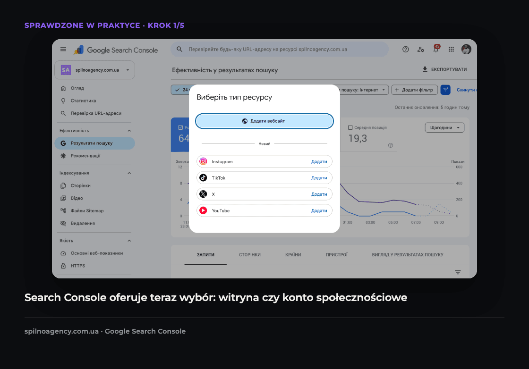The height and width of the screenshot is (369, 529).
Task: Click the Instagram icon in dialog
Action: 203,161
